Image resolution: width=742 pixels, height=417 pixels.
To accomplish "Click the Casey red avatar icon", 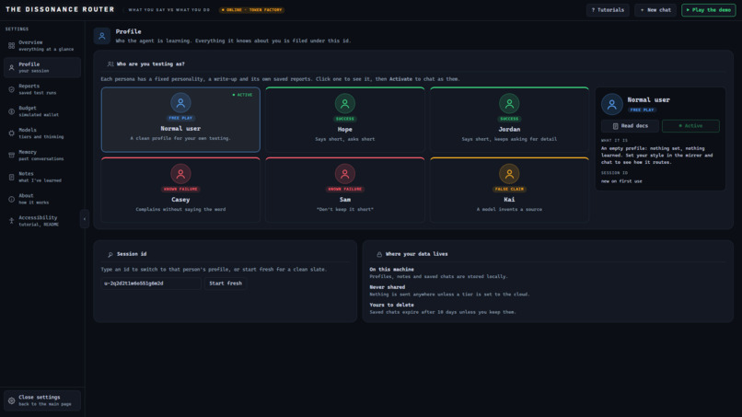I will [180, 174].
